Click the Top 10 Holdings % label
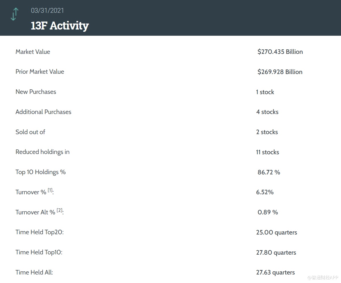 coord(41,172)
